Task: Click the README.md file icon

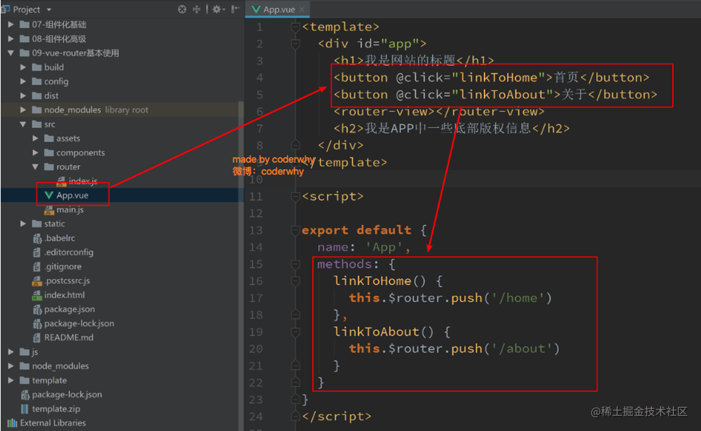Action: pos(37,338)
